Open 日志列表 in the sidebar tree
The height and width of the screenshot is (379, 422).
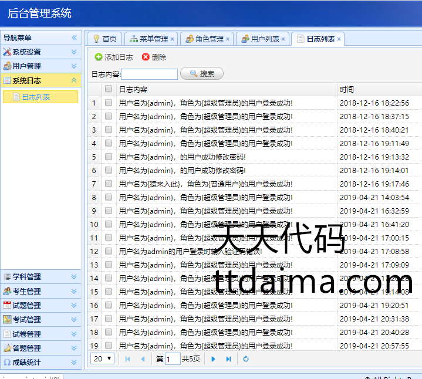(36, 97)
